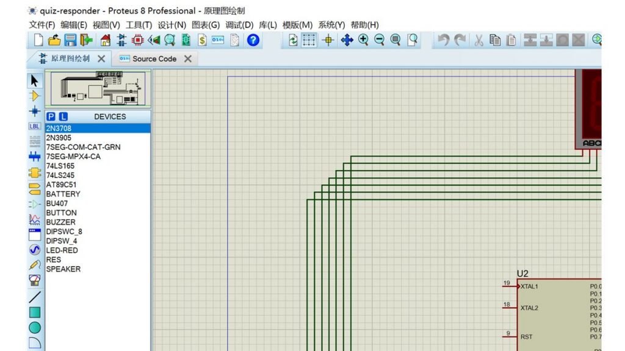Close the Source Code tab

pos(188,59)
